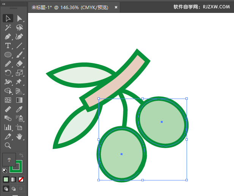
Task: Enable Draw Normal mode
Action: click(6, 189)
